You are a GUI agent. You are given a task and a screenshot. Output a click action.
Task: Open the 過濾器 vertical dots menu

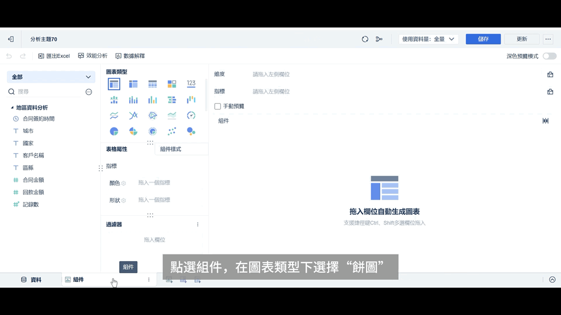click(198, 225)
